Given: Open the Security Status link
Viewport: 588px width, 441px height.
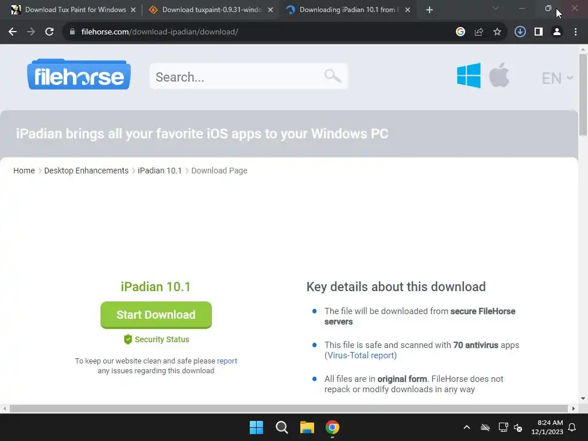Looking at the screenshot, I should [156, 339].
